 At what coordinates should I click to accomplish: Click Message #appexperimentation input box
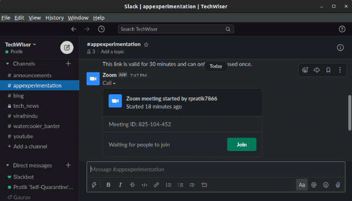[216, 169]
